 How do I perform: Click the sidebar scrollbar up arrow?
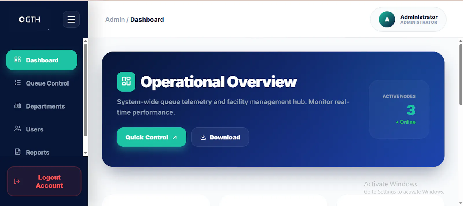coord(86,41)
